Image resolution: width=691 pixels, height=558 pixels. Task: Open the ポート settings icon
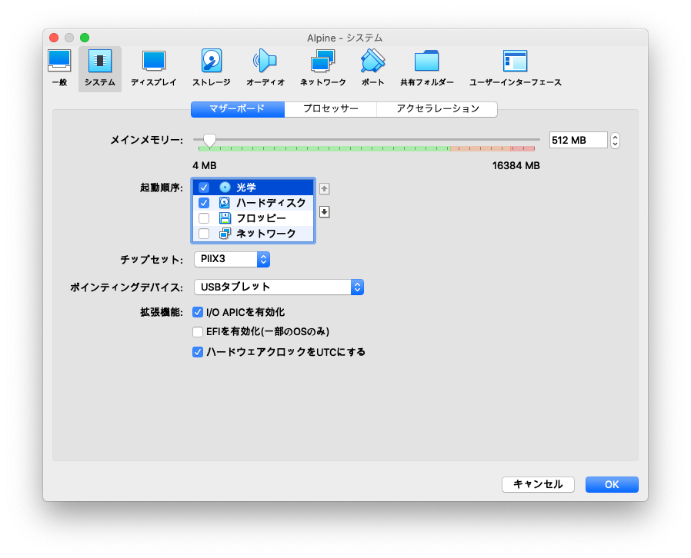(x=373, y=68)
